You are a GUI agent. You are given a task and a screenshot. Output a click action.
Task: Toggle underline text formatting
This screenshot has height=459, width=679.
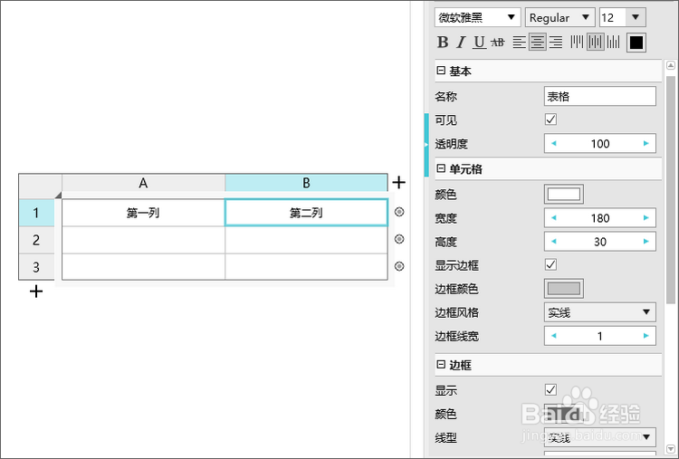pos(479,43)
